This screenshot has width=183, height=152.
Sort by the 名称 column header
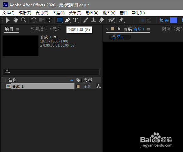pyautogui.click(x=12, y=80)
